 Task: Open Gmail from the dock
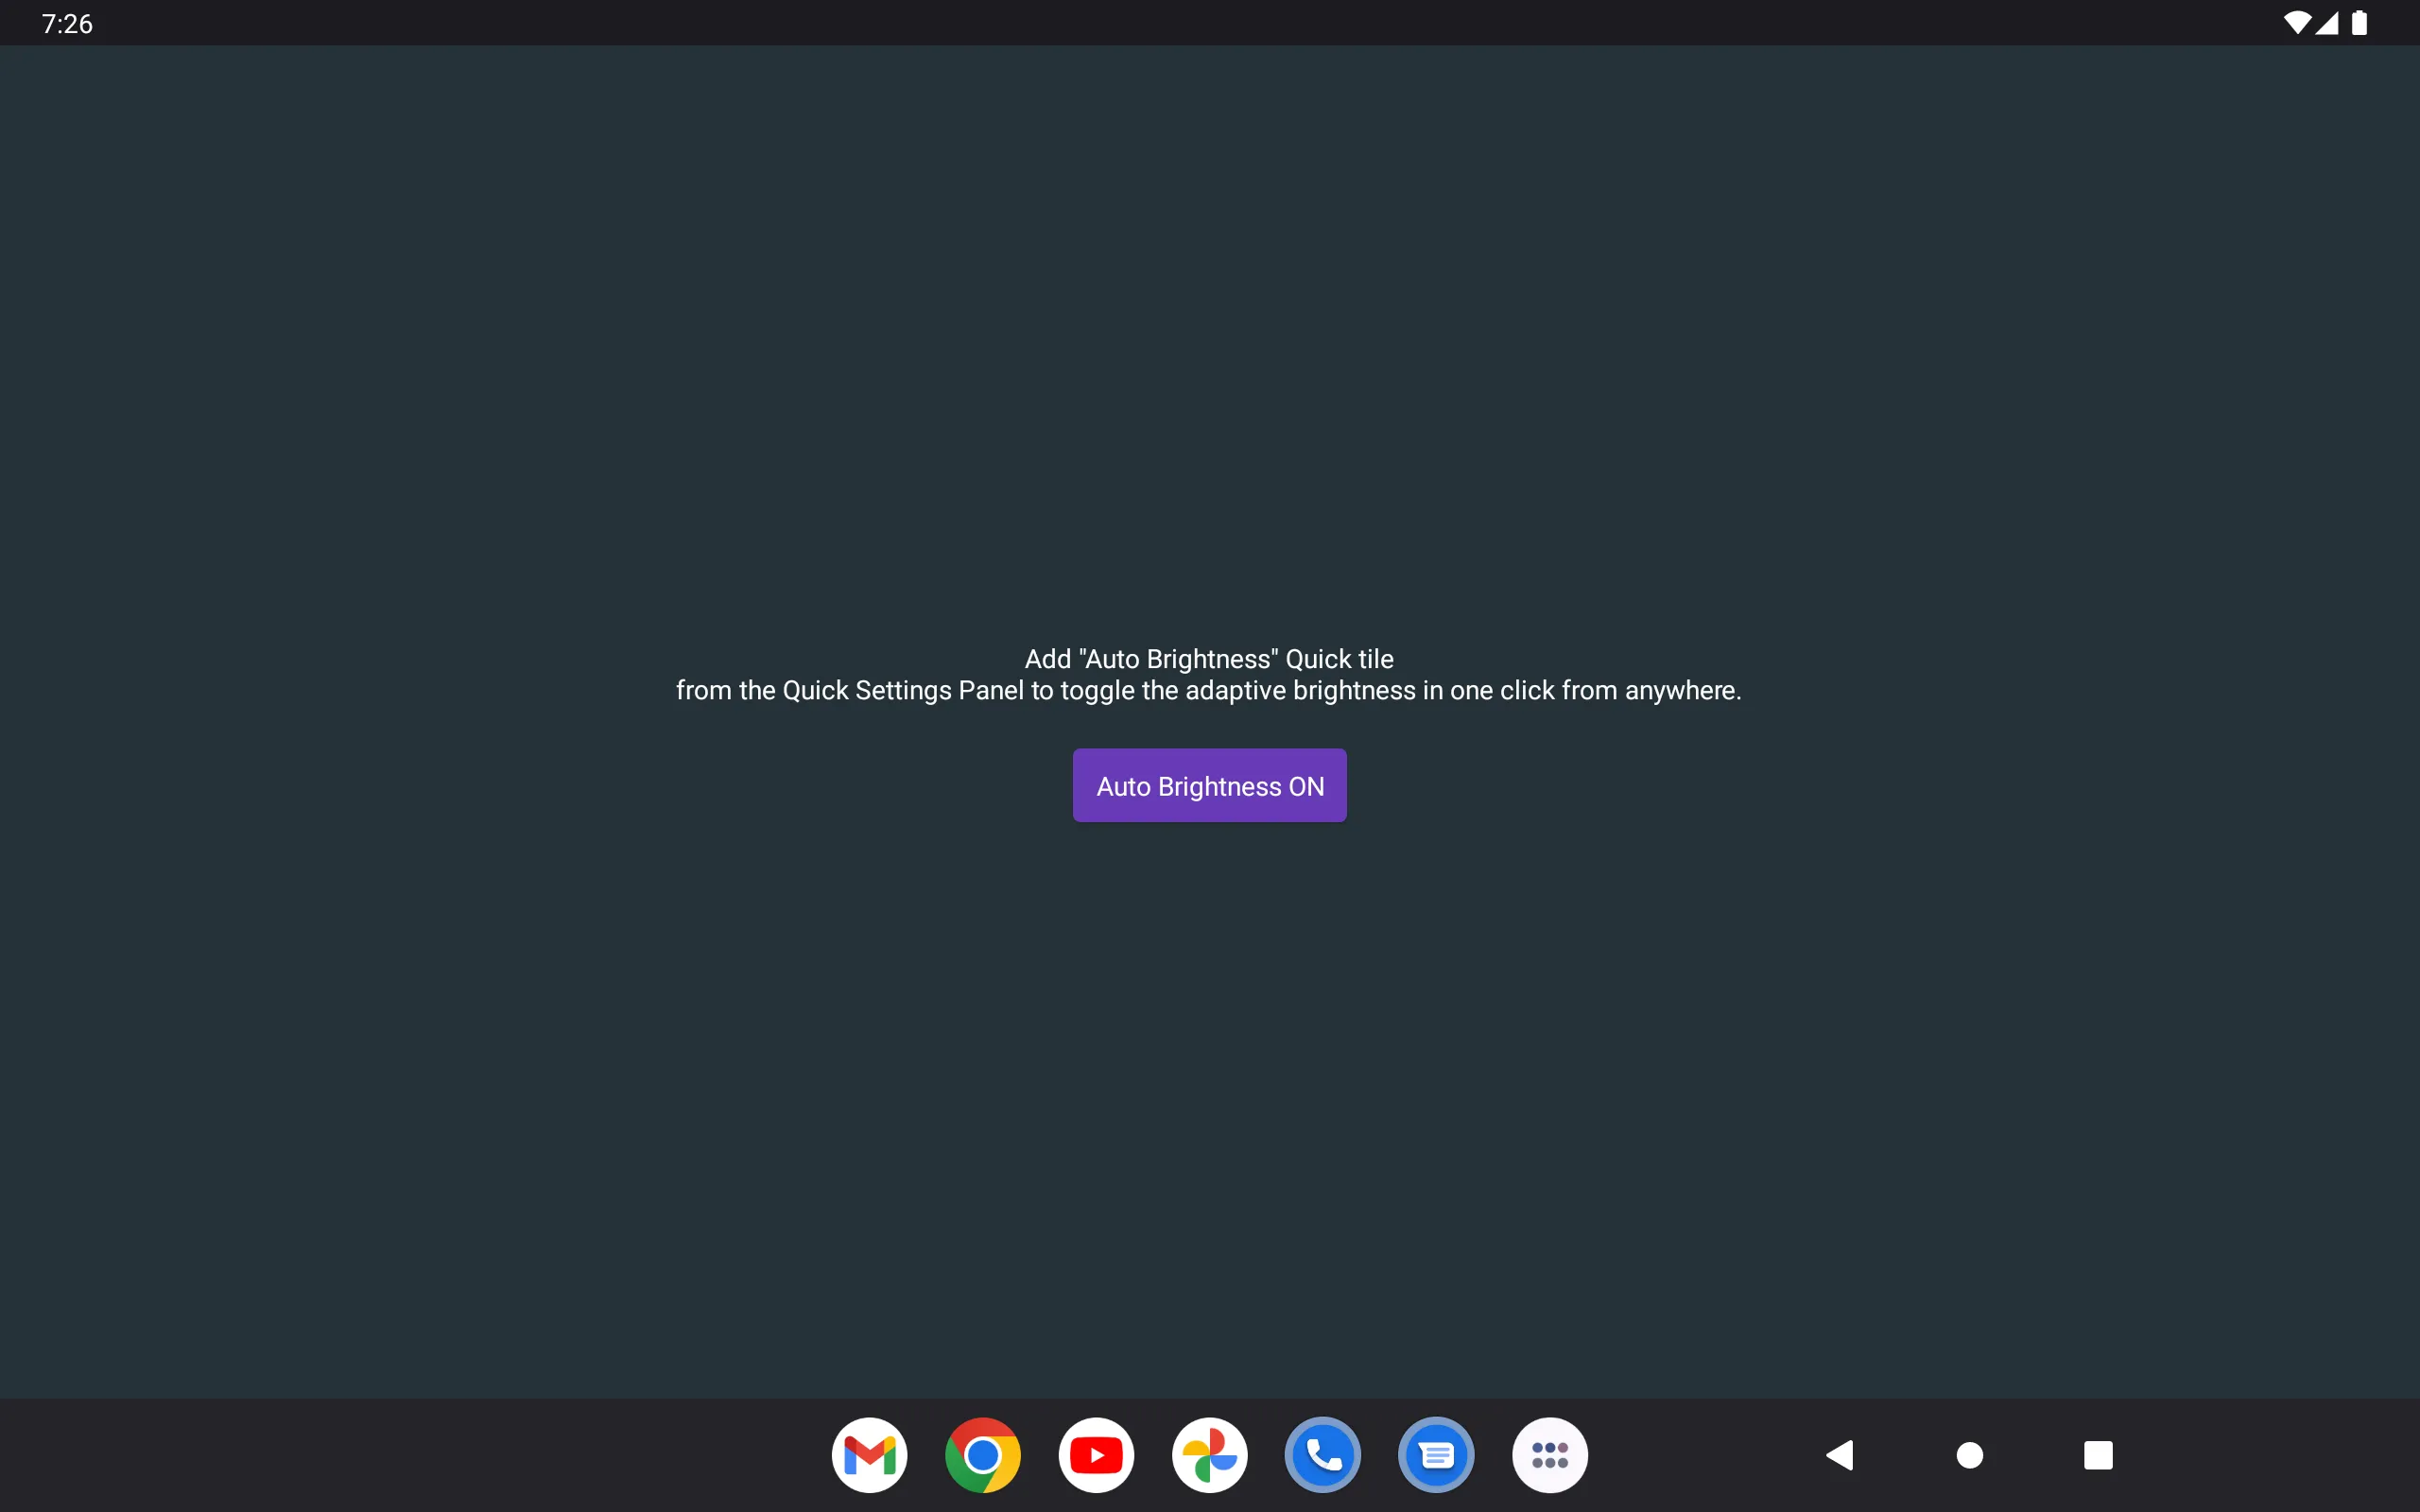869,1455
